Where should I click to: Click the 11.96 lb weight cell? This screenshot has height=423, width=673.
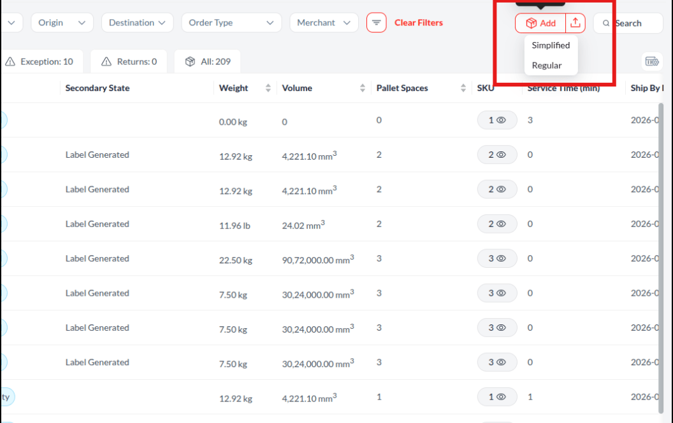coord(235,226)
